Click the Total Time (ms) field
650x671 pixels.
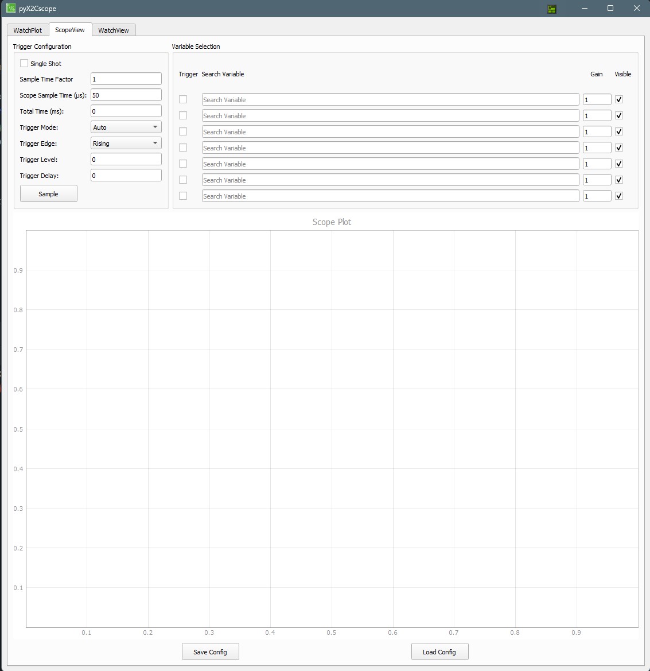[x=126, y=111]
